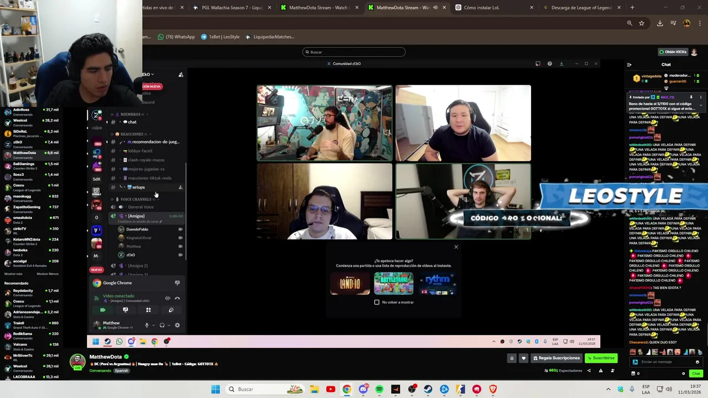The height and width of the screenshot is (398, 708).
Task: Switch to Descarga de League of Legends tab
Action: tap(581, 8)
